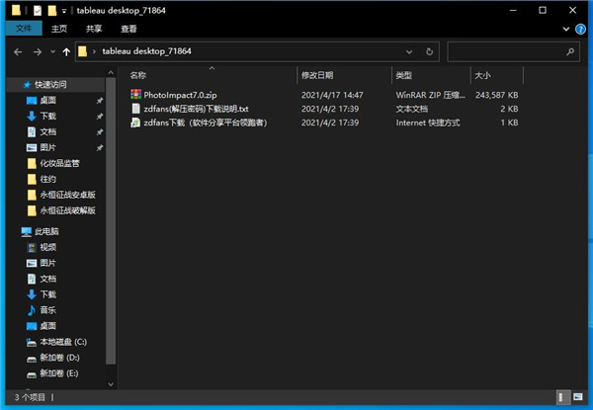Open Quick Access Toolbar customize dropdown
The width and height of the screenshot is (593, 410).
pyautogui.click(x=64, y=11)
